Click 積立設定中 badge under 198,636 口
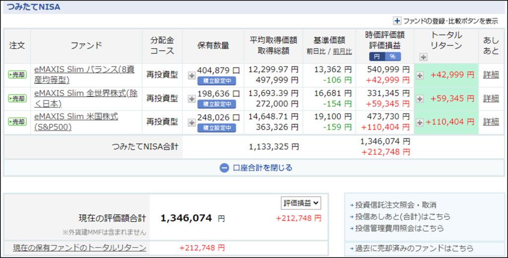The image size is (508, 258). pyautogui.click(x=217, y=104)
